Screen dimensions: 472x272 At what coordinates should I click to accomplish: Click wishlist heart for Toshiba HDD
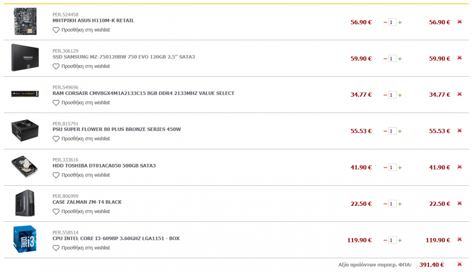tap(56, 175)
